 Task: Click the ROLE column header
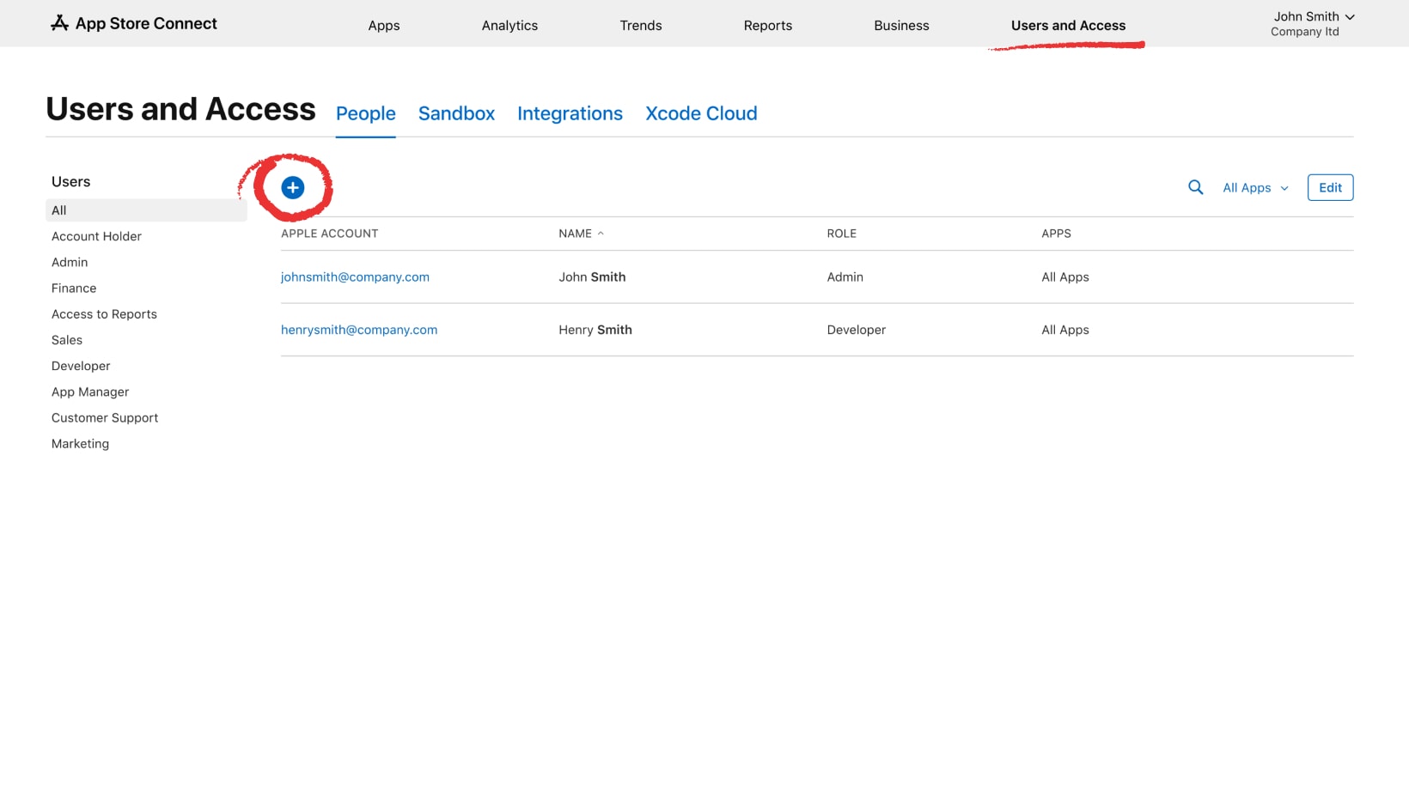(842, 234)
